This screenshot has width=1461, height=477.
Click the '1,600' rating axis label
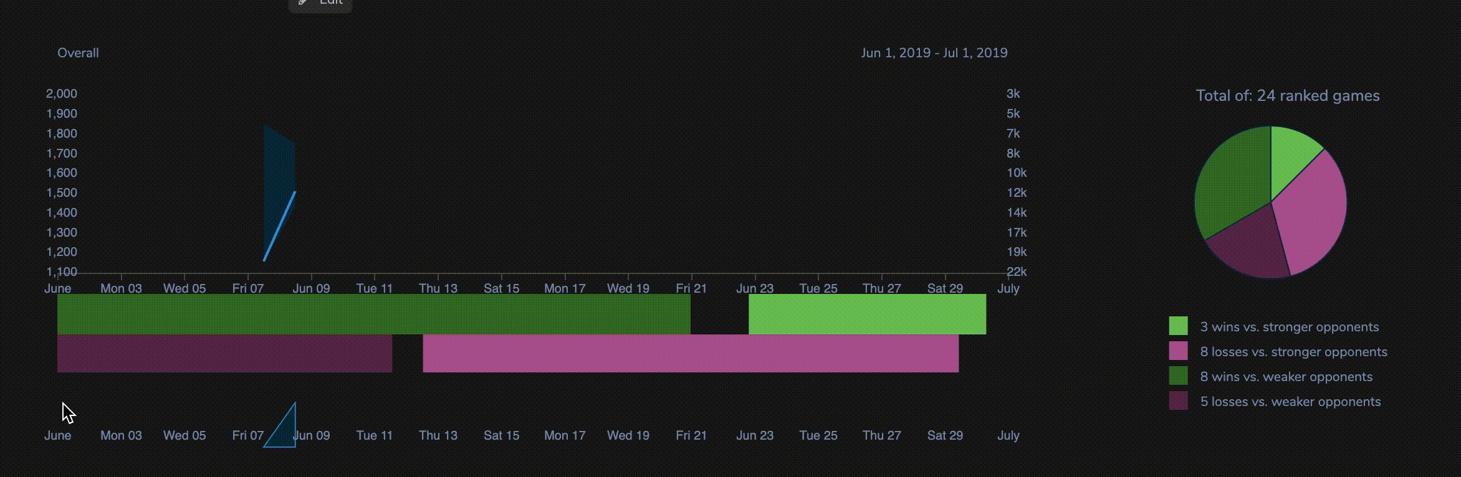pos(62,172)
